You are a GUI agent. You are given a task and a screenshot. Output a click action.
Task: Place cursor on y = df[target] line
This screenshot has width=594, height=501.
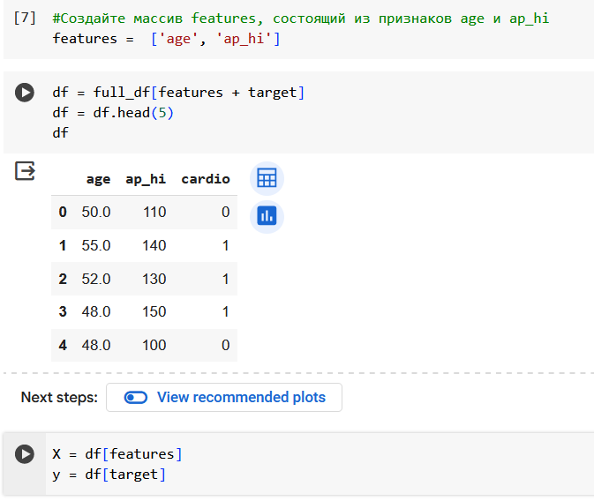click(109, 475)
